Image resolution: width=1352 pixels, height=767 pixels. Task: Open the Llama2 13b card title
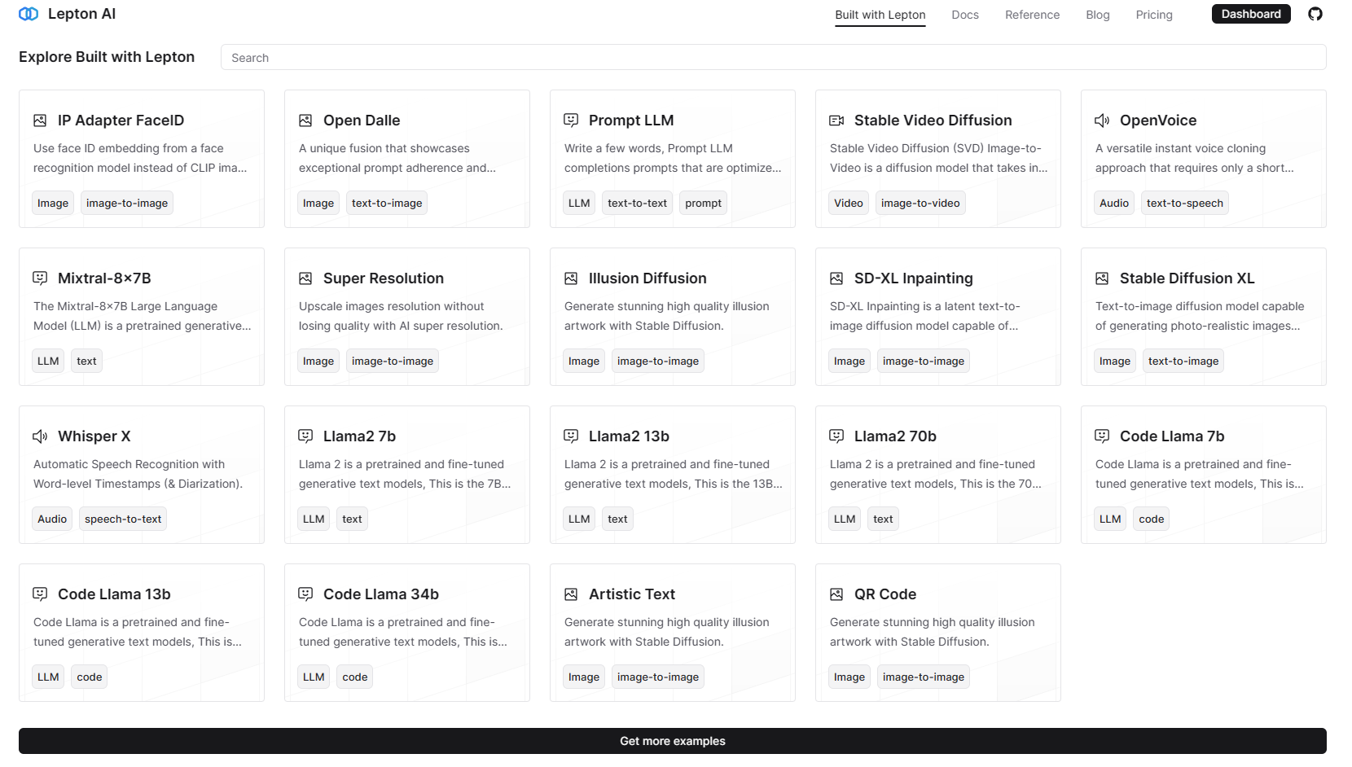pos(629,436)
